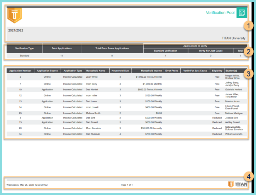Viewport: 256px width, 195px height.
Task: Click the teal Verification Pool report icon
Action: (242, 13)
